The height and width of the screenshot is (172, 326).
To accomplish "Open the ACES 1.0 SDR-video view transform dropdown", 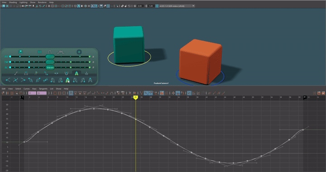I will [x=177, y=6].
